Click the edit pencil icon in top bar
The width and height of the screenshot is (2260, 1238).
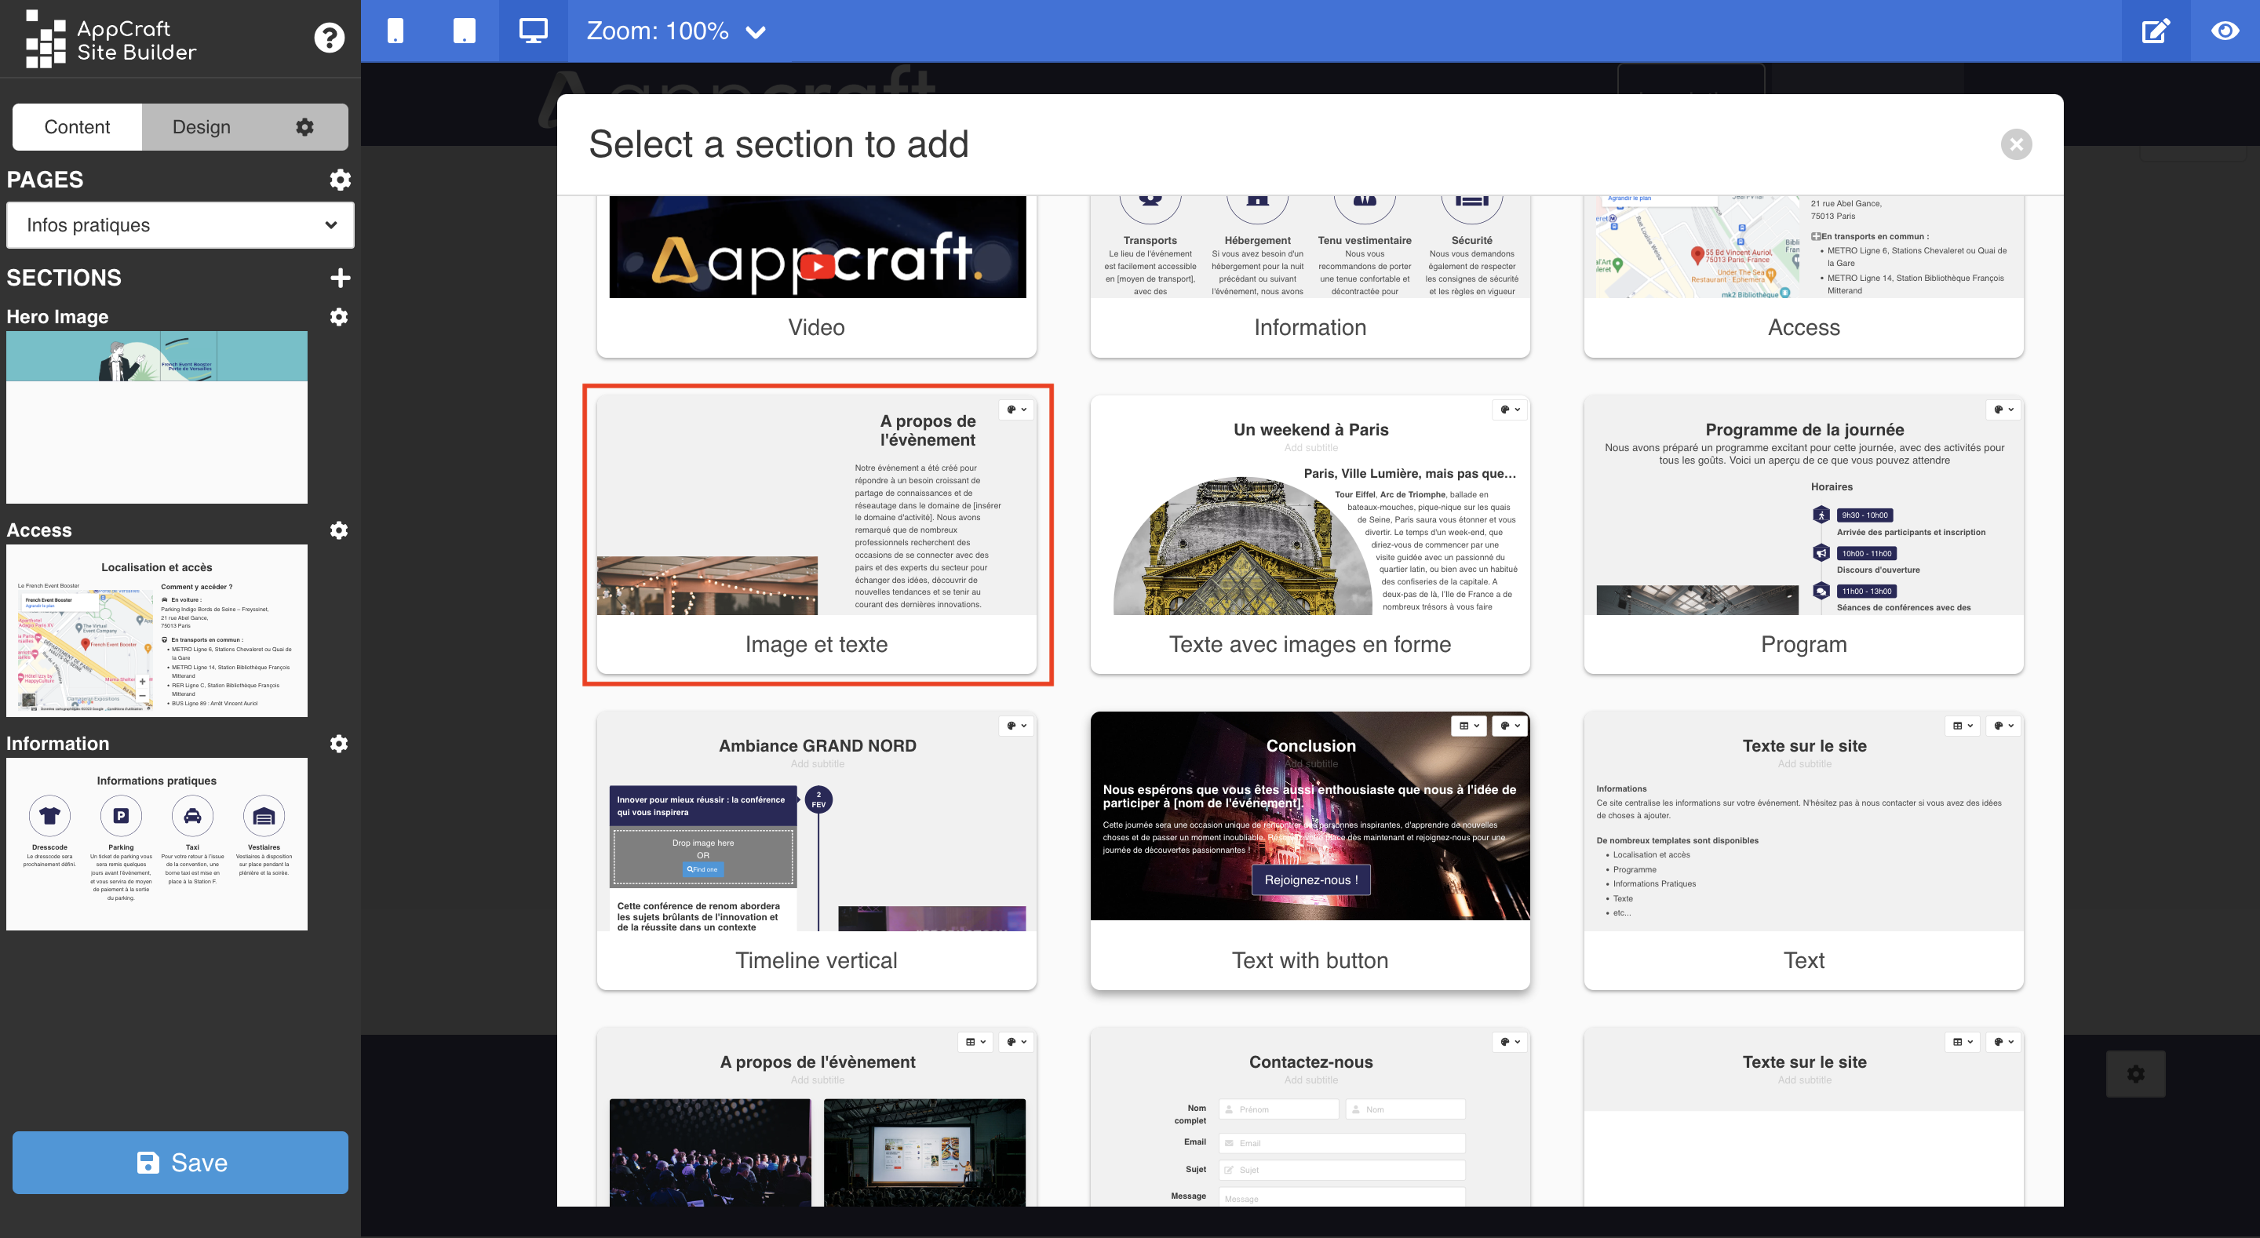(2156, 31)
